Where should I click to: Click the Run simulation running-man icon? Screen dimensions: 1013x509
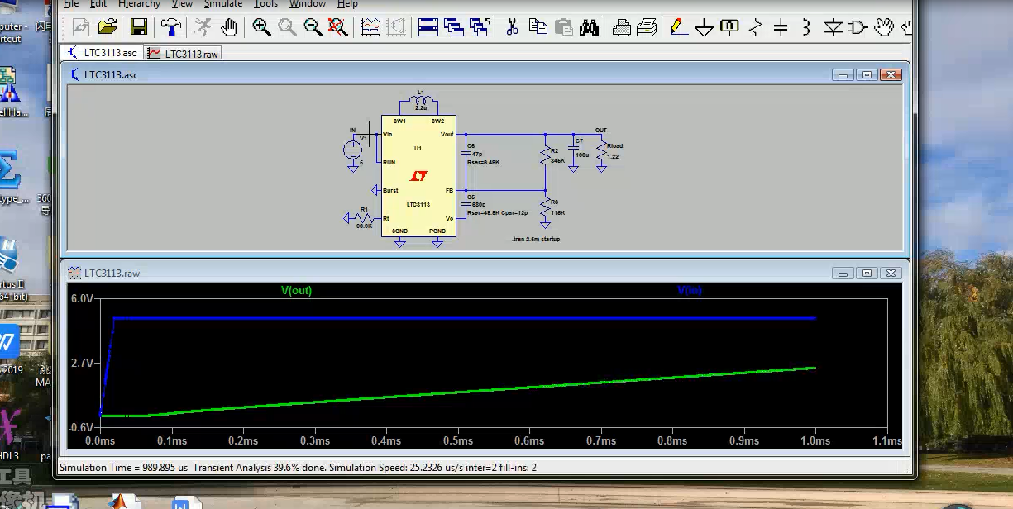coord(203,27)
